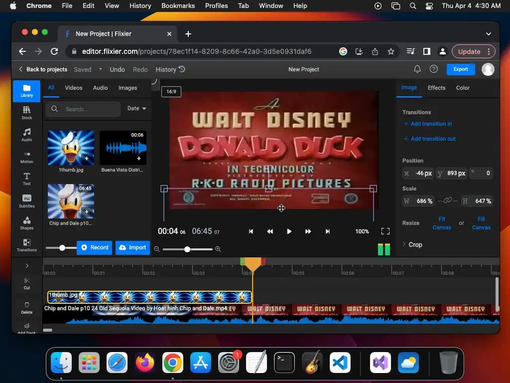
Task: Open the Chrome three-dot menu
Action: coord(489,51)
